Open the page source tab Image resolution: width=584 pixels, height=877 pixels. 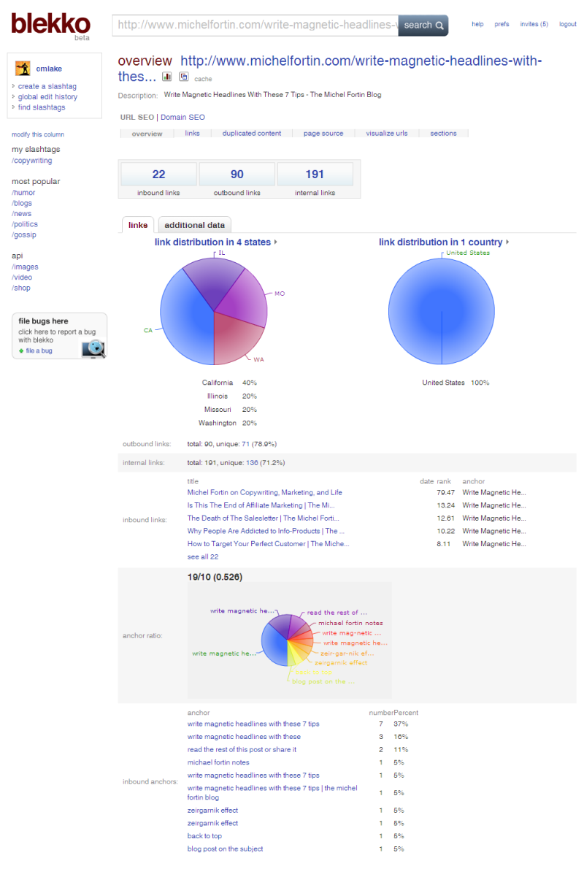coord(323,134)
